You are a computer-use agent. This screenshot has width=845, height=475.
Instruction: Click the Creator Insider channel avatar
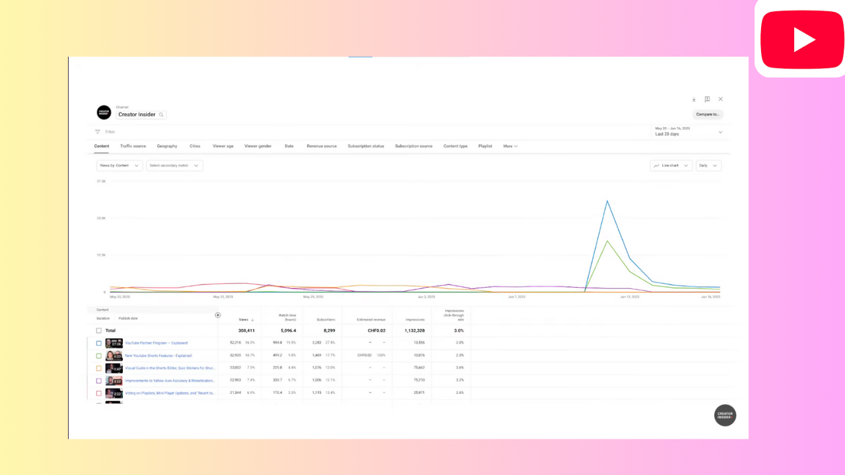pyautogui.click(x=104, y=113)
